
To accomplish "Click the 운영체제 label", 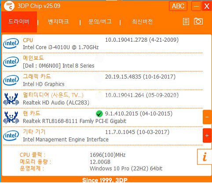I will tap(32, 169).
